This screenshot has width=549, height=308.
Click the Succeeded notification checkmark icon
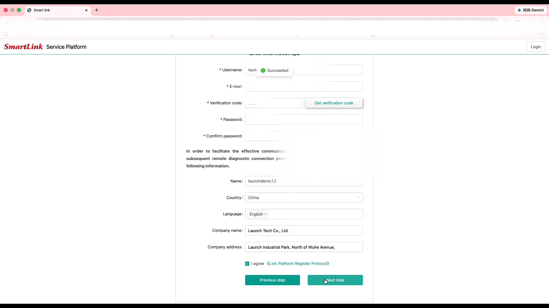click(263, 70)
